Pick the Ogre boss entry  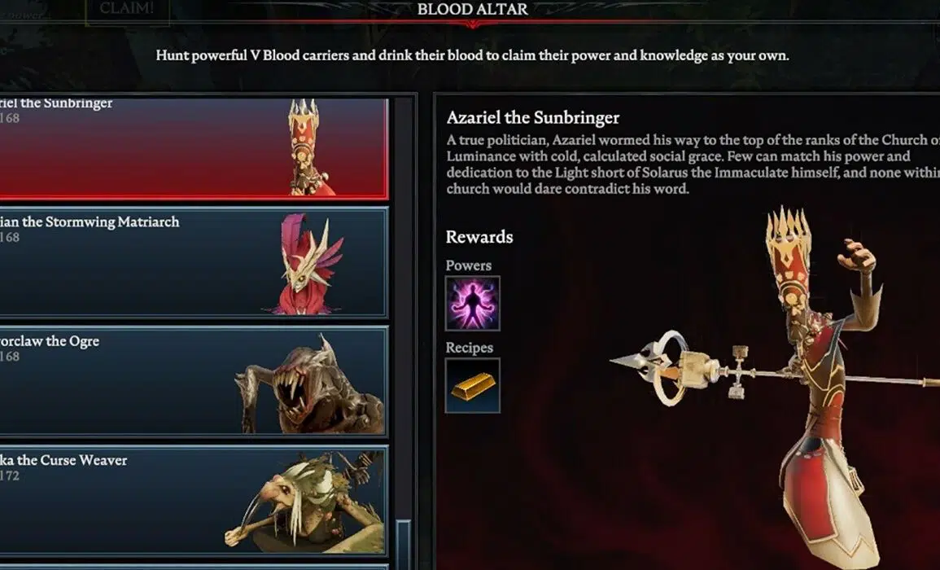pos(194,380)
